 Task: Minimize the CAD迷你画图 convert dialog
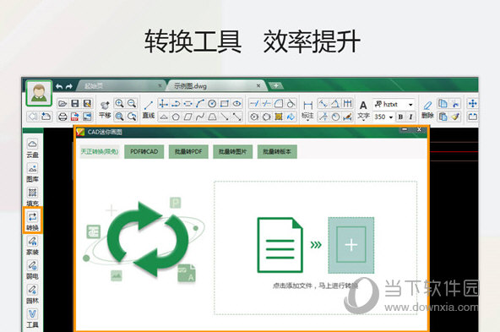click(405, 129)
